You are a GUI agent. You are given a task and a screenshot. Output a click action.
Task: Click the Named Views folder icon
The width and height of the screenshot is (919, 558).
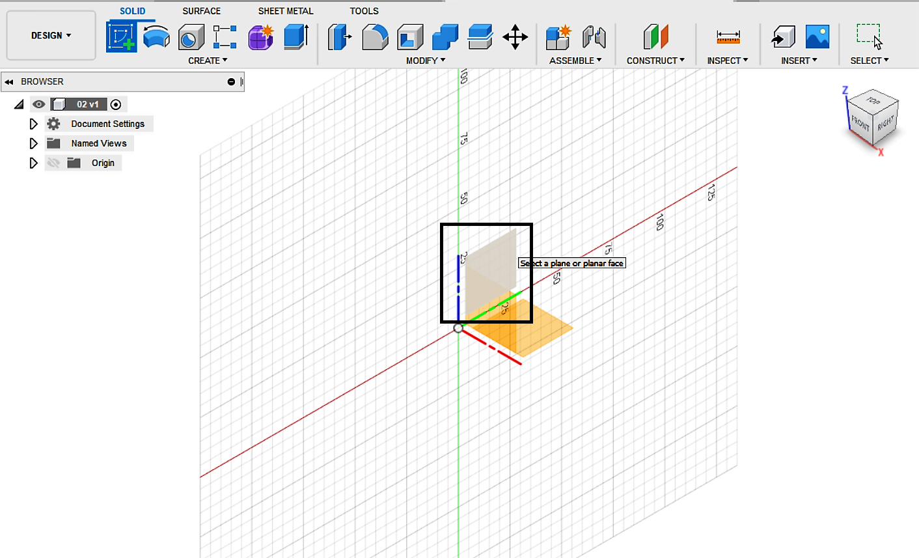[x=53, y=143]
